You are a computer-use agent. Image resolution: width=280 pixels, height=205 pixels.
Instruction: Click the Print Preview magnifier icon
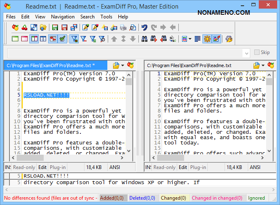pos(133,27)
